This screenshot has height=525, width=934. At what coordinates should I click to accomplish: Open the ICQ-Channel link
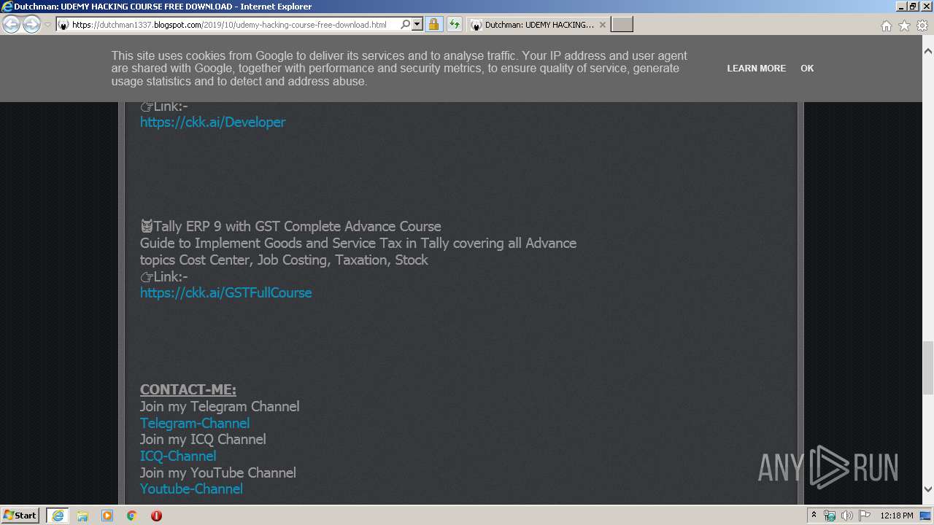click(178, 456)
